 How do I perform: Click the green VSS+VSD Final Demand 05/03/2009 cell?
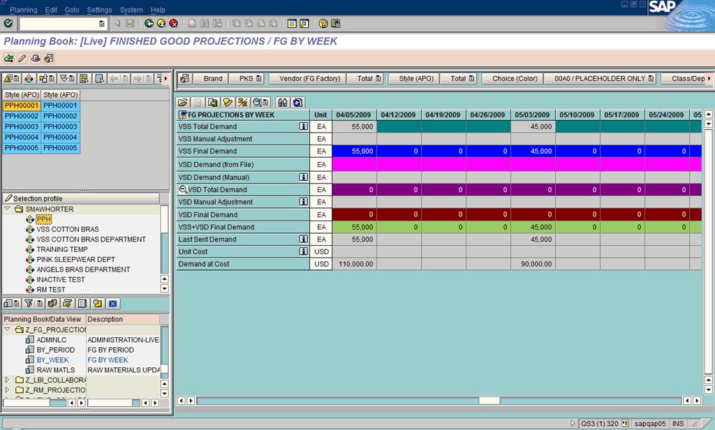pos(533,227)
